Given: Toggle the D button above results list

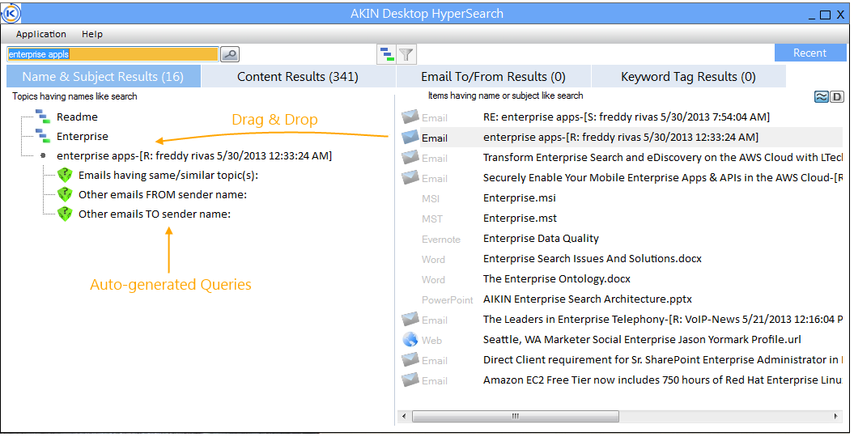Looking at the screenshot, I should pyautogui.click(x=836, y=97).
